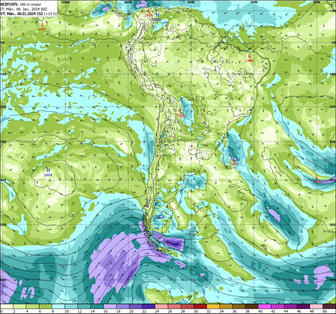Pick the 48–60 light pink legend swatch
Image resolution: width=336 pixels, height=314 pixels.
click(316, 306)
